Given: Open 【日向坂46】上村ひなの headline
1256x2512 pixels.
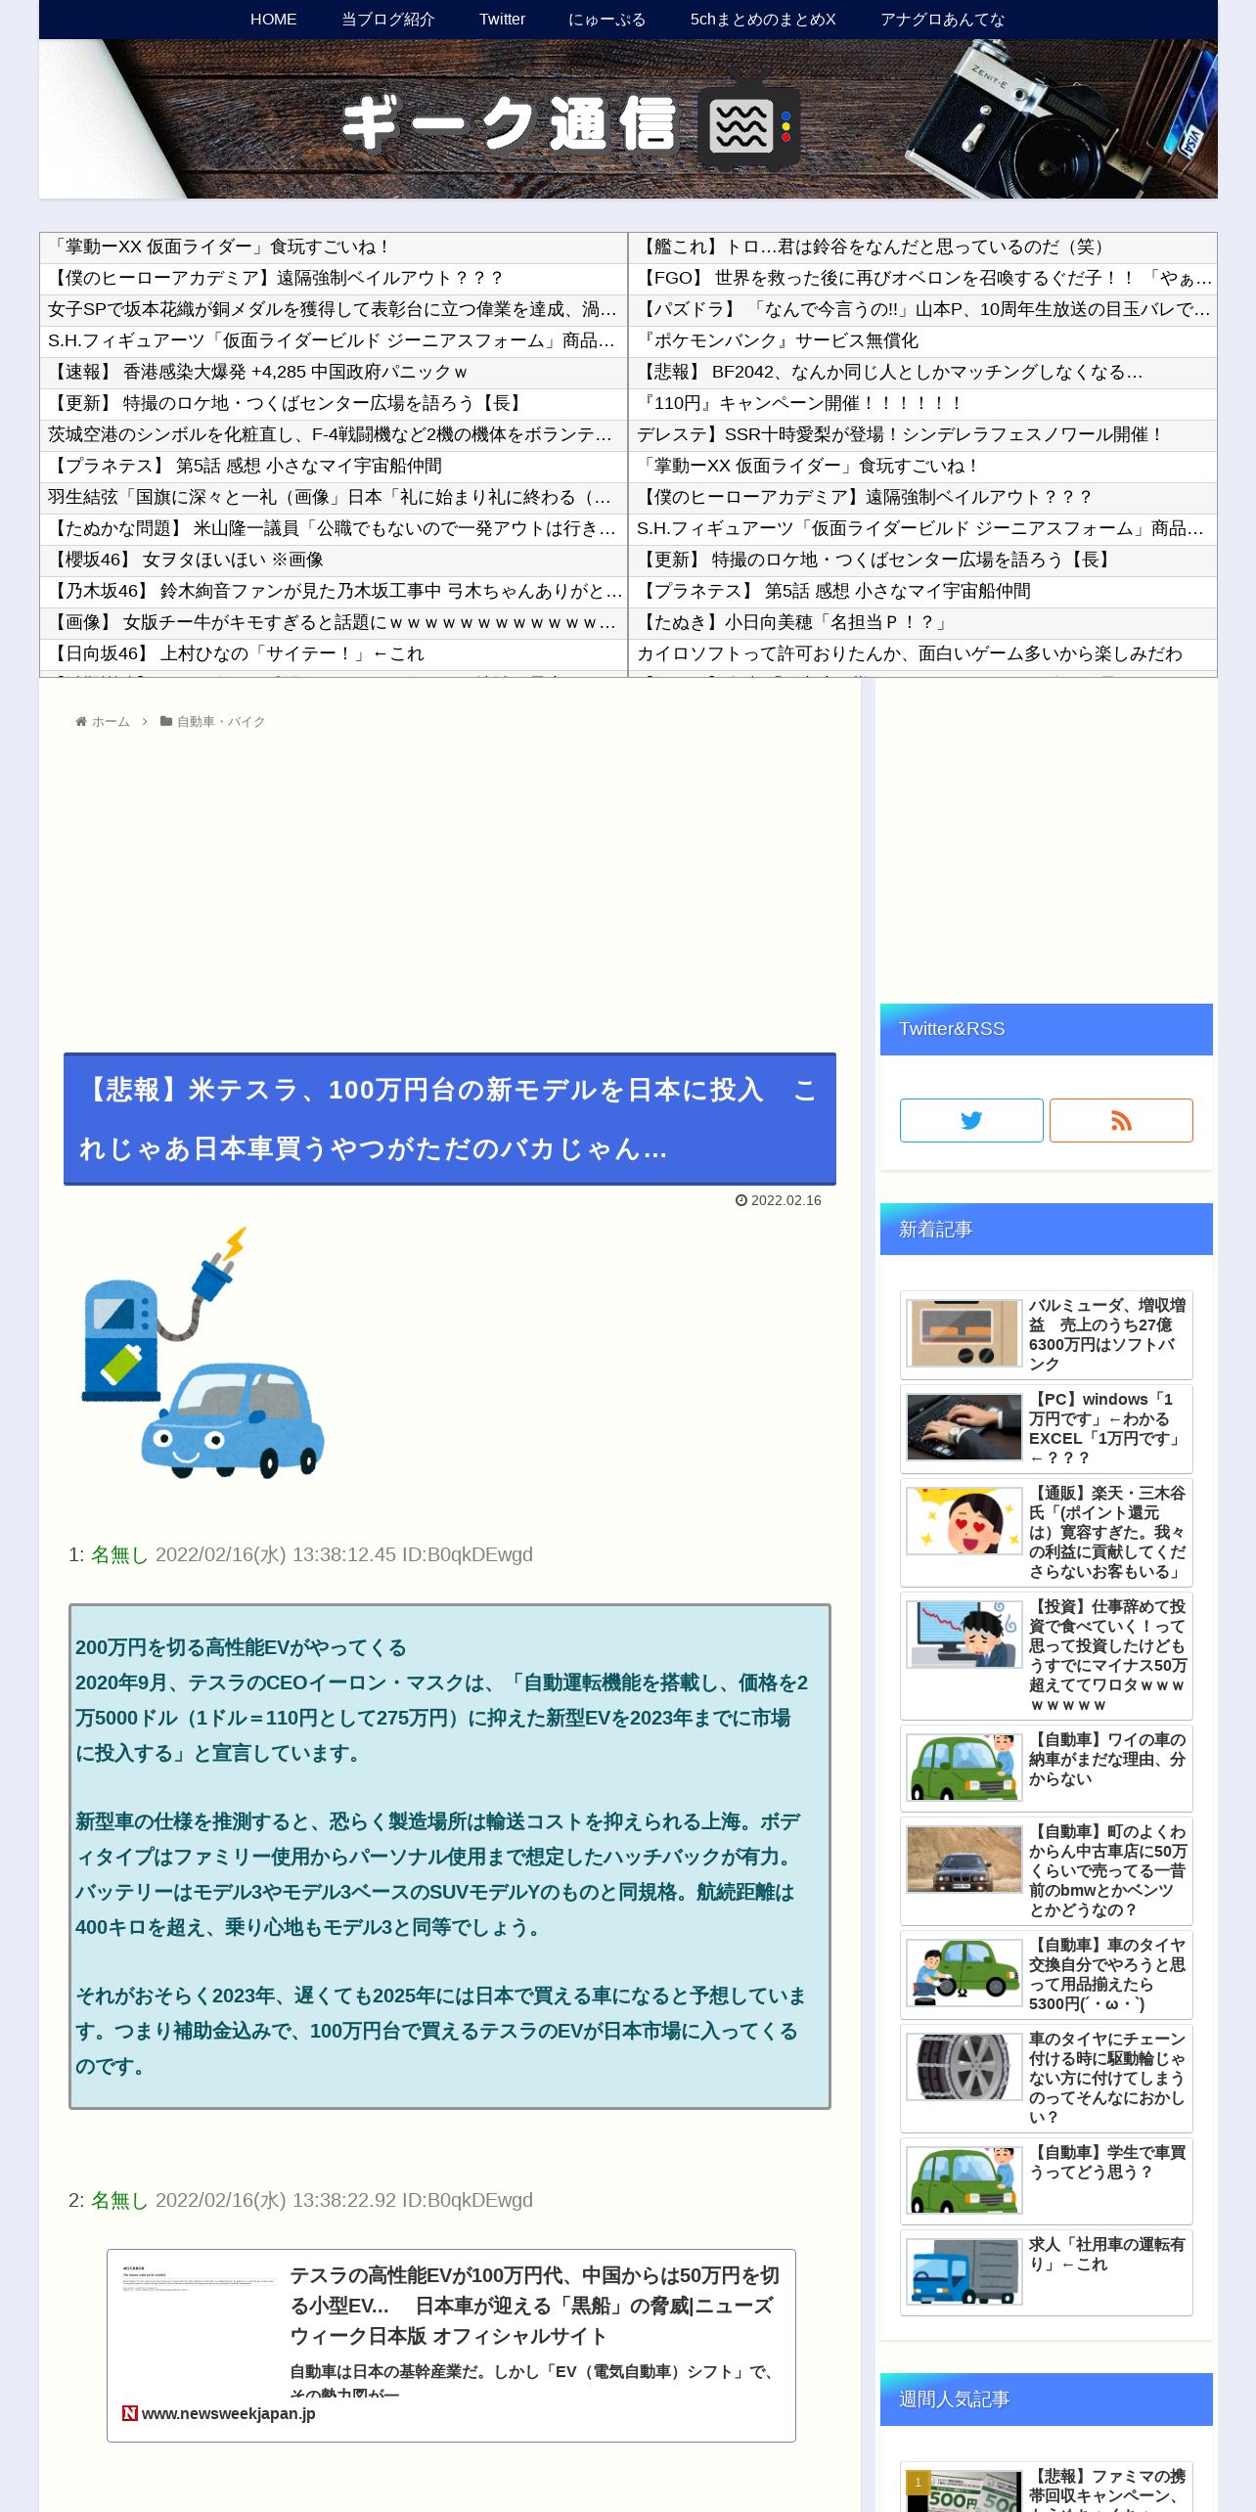Looking at the screenshot, I should (x=334, y=654).
